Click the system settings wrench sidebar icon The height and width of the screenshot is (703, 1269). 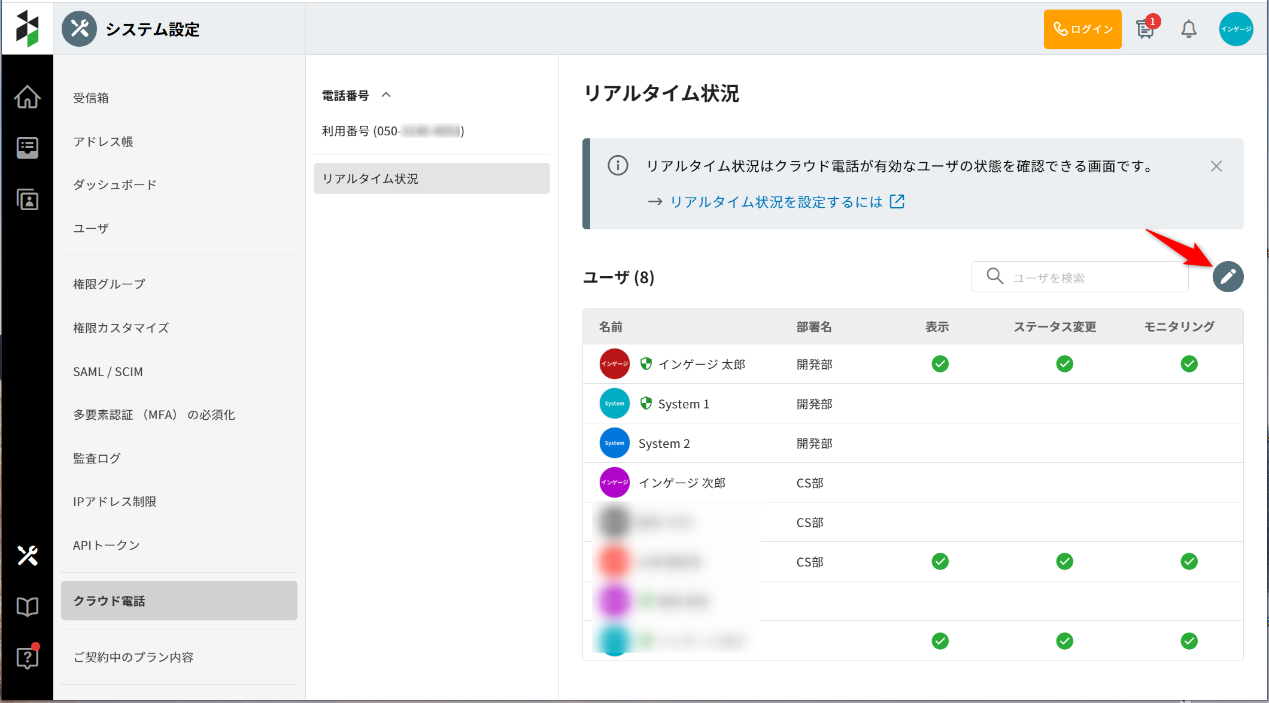(x=28, y=555)
